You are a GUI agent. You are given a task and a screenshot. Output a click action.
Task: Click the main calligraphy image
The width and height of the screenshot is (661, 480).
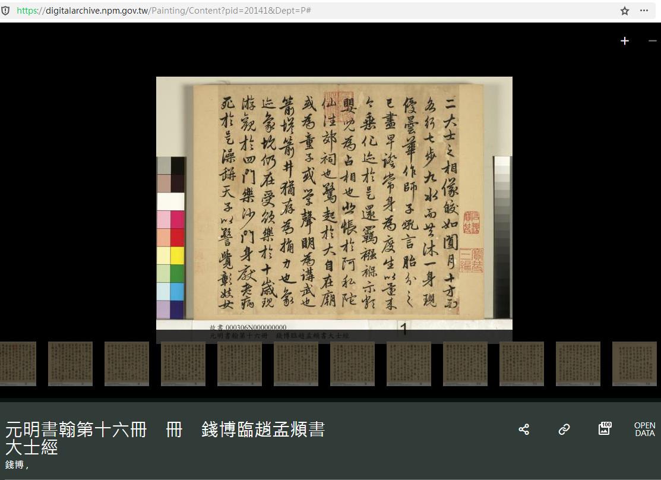click(x=334, y=202)
